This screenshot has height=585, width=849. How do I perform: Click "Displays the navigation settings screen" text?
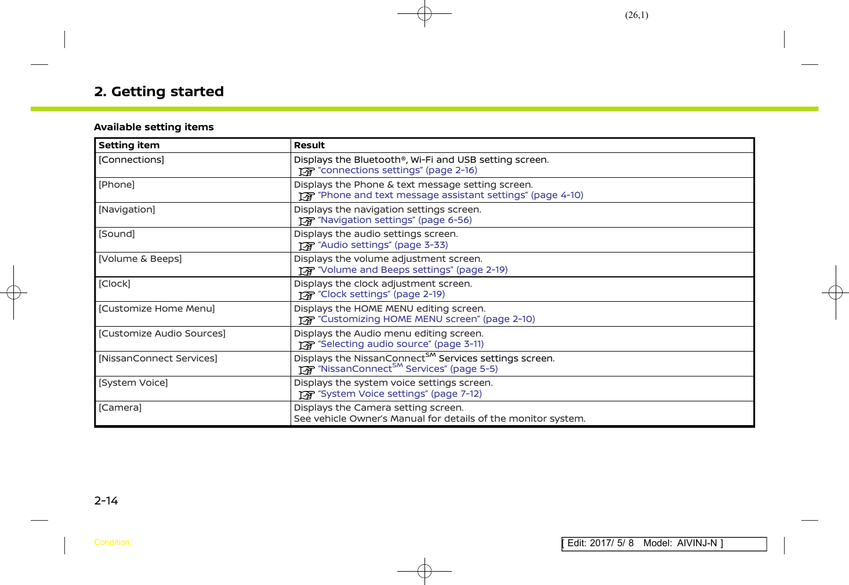click(387, 210)
